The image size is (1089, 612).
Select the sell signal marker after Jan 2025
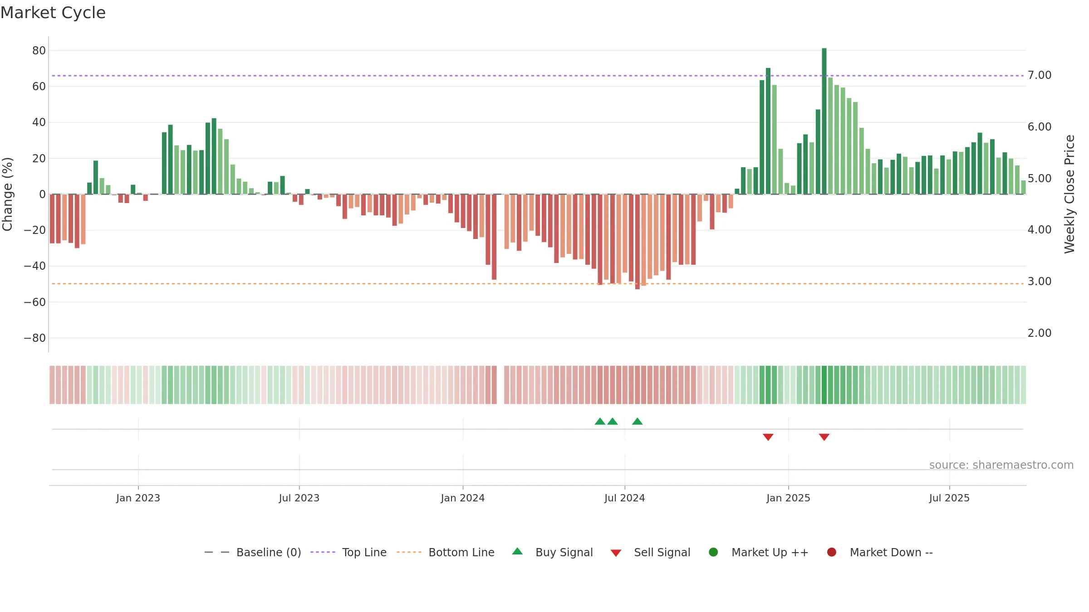[824, 437]
